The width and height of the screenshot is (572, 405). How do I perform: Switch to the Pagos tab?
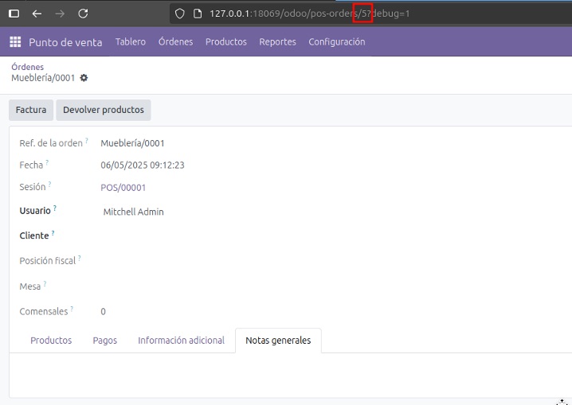click(x=105, y=341)
